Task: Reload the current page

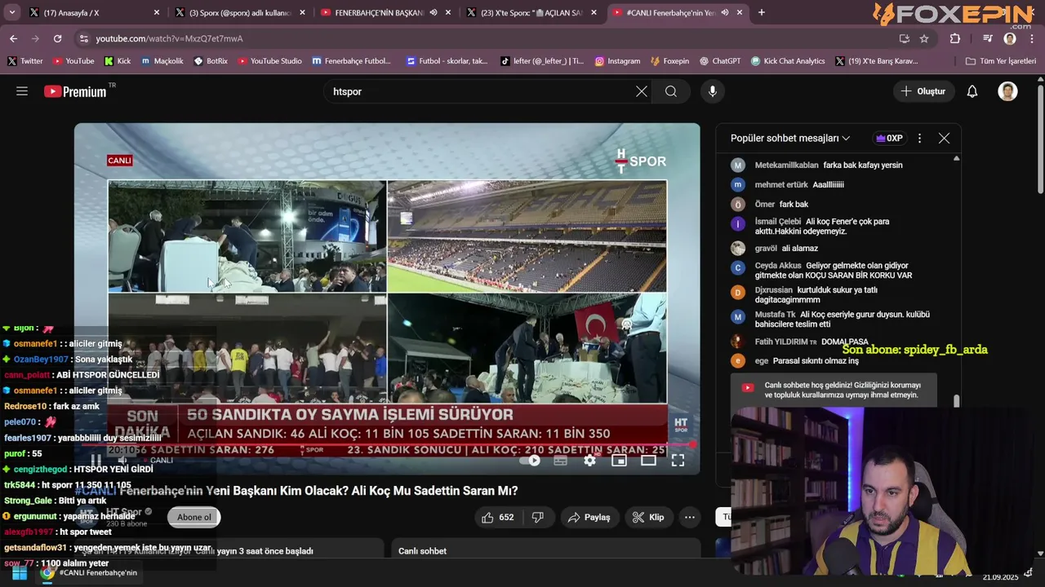Action: (57, 38)
